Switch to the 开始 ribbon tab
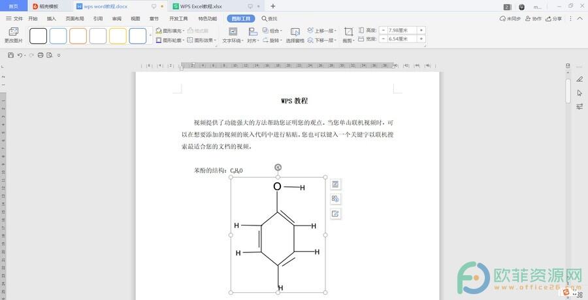 33,18
